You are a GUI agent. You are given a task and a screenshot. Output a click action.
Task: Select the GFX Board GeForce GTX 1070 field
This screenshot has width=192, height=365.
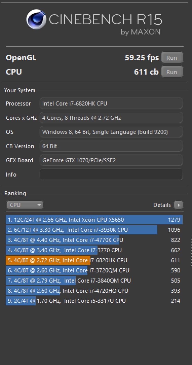[111, 160]
